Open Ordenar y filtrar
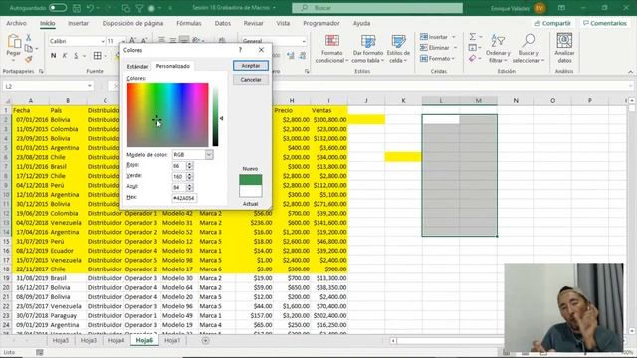Viewport: 637px width, 358px height. [498, 49]
